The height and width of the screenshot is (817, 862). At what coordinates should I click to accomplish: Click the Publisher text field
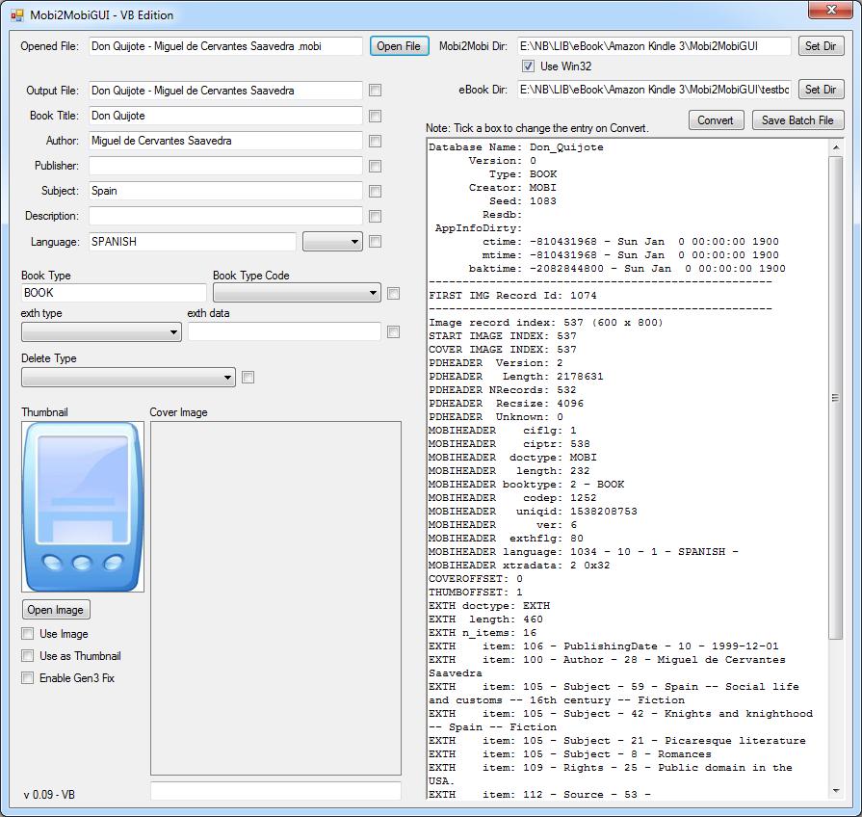tap(225, 166)
